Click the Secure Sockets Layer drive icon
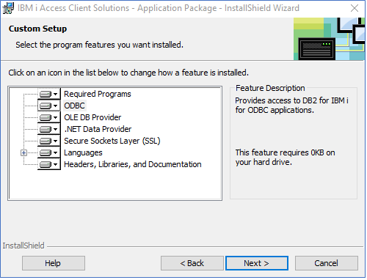This screenshot has width=367, height=280. click(46, 141)
